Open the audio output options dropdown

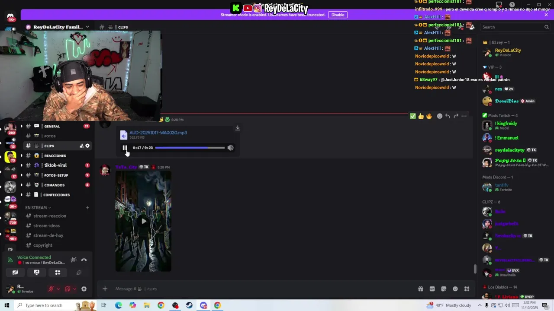click(x=74, y=289)
